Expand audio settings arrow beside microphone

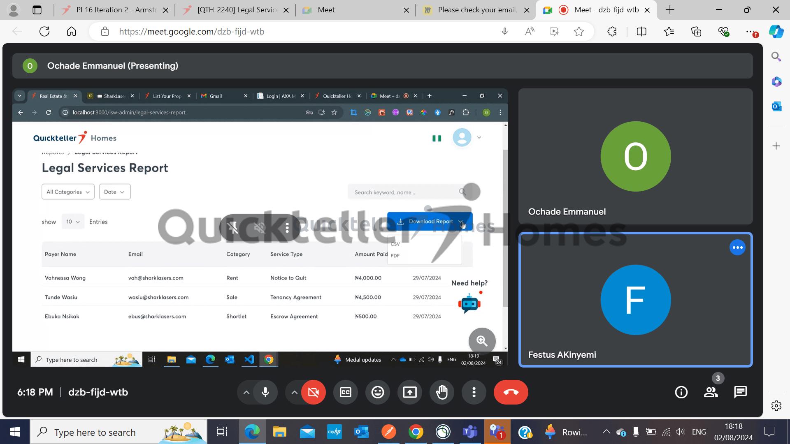246,392
